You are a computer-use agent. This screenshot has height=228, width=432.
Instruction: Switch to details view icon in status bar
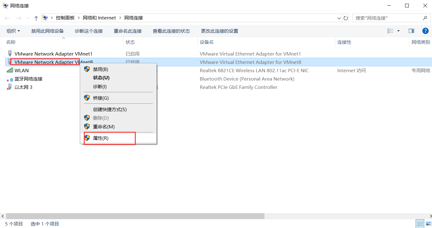click(420, 224)
